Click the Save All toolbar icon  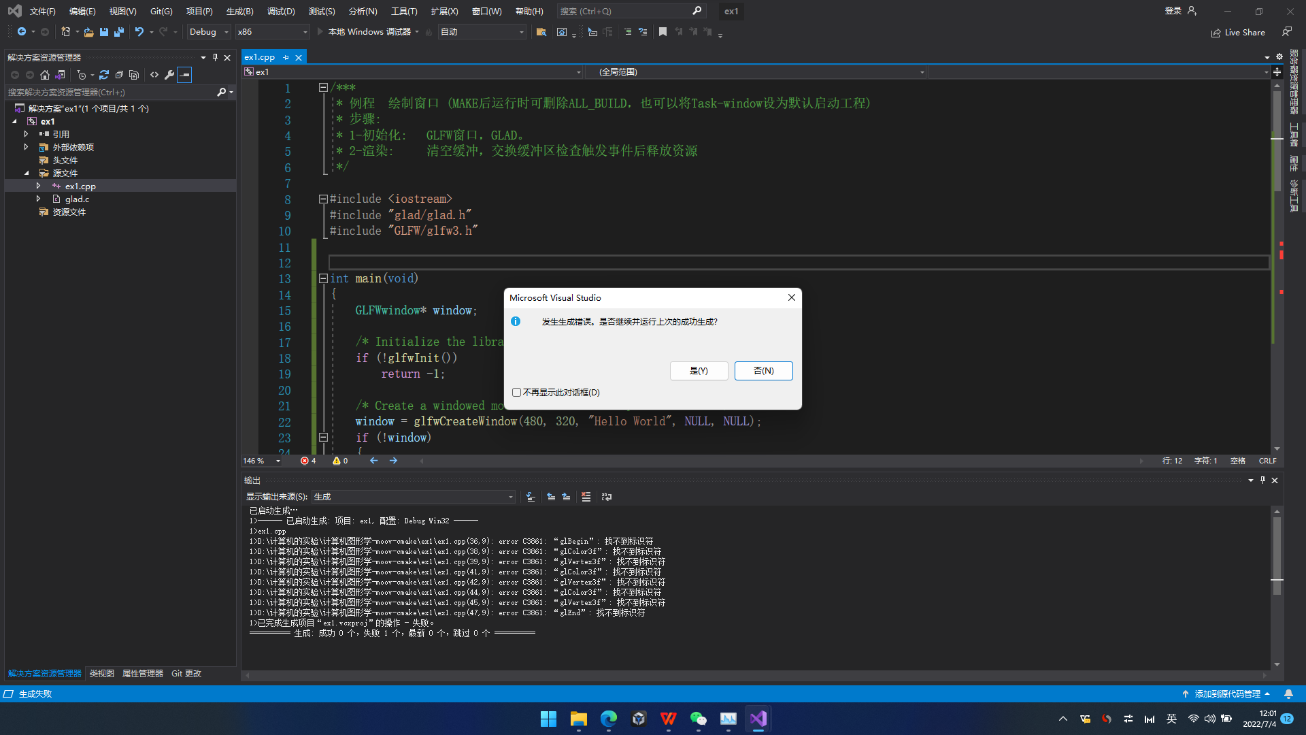pos(119,32)
